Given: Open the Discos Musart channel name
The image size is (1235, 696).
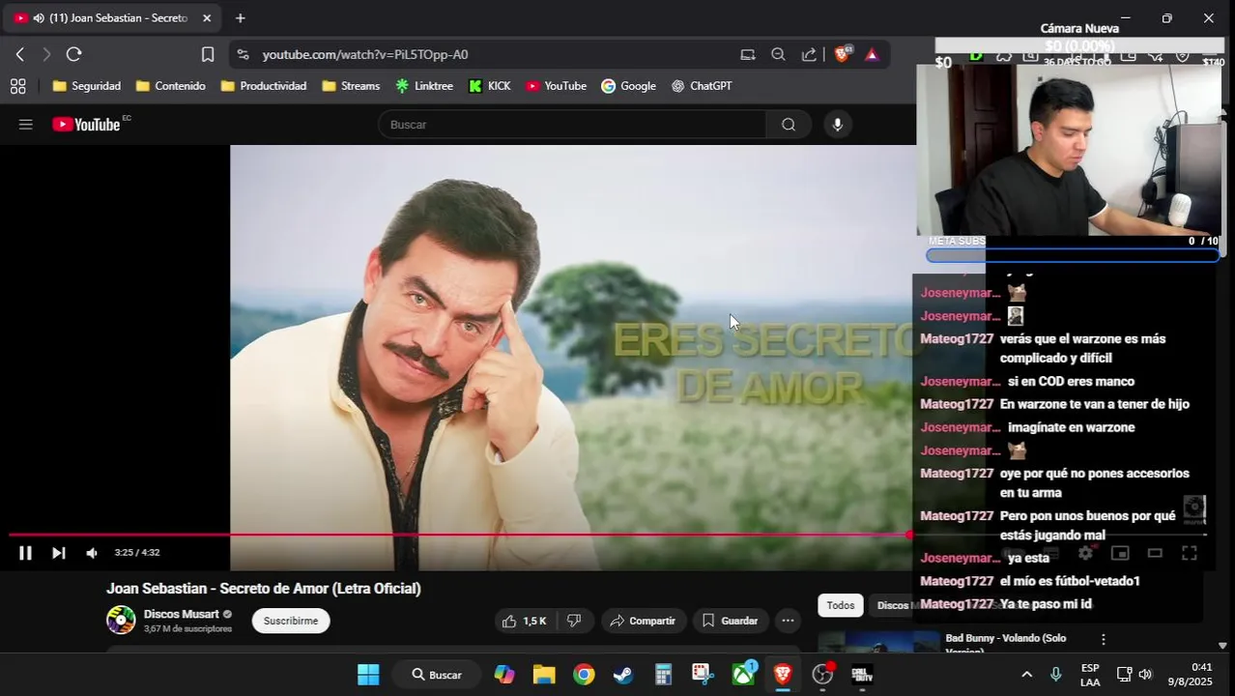Looking at the screenshot, I should 182,614.
